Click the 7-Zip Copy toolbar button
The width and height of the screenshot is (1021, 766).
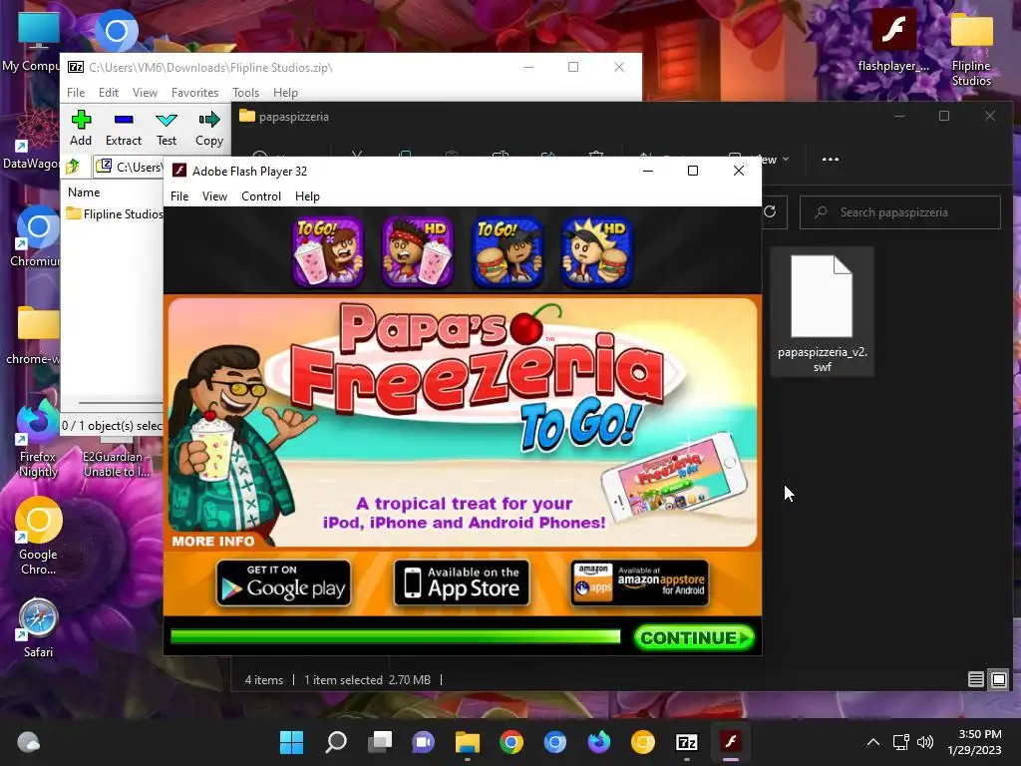209,129
